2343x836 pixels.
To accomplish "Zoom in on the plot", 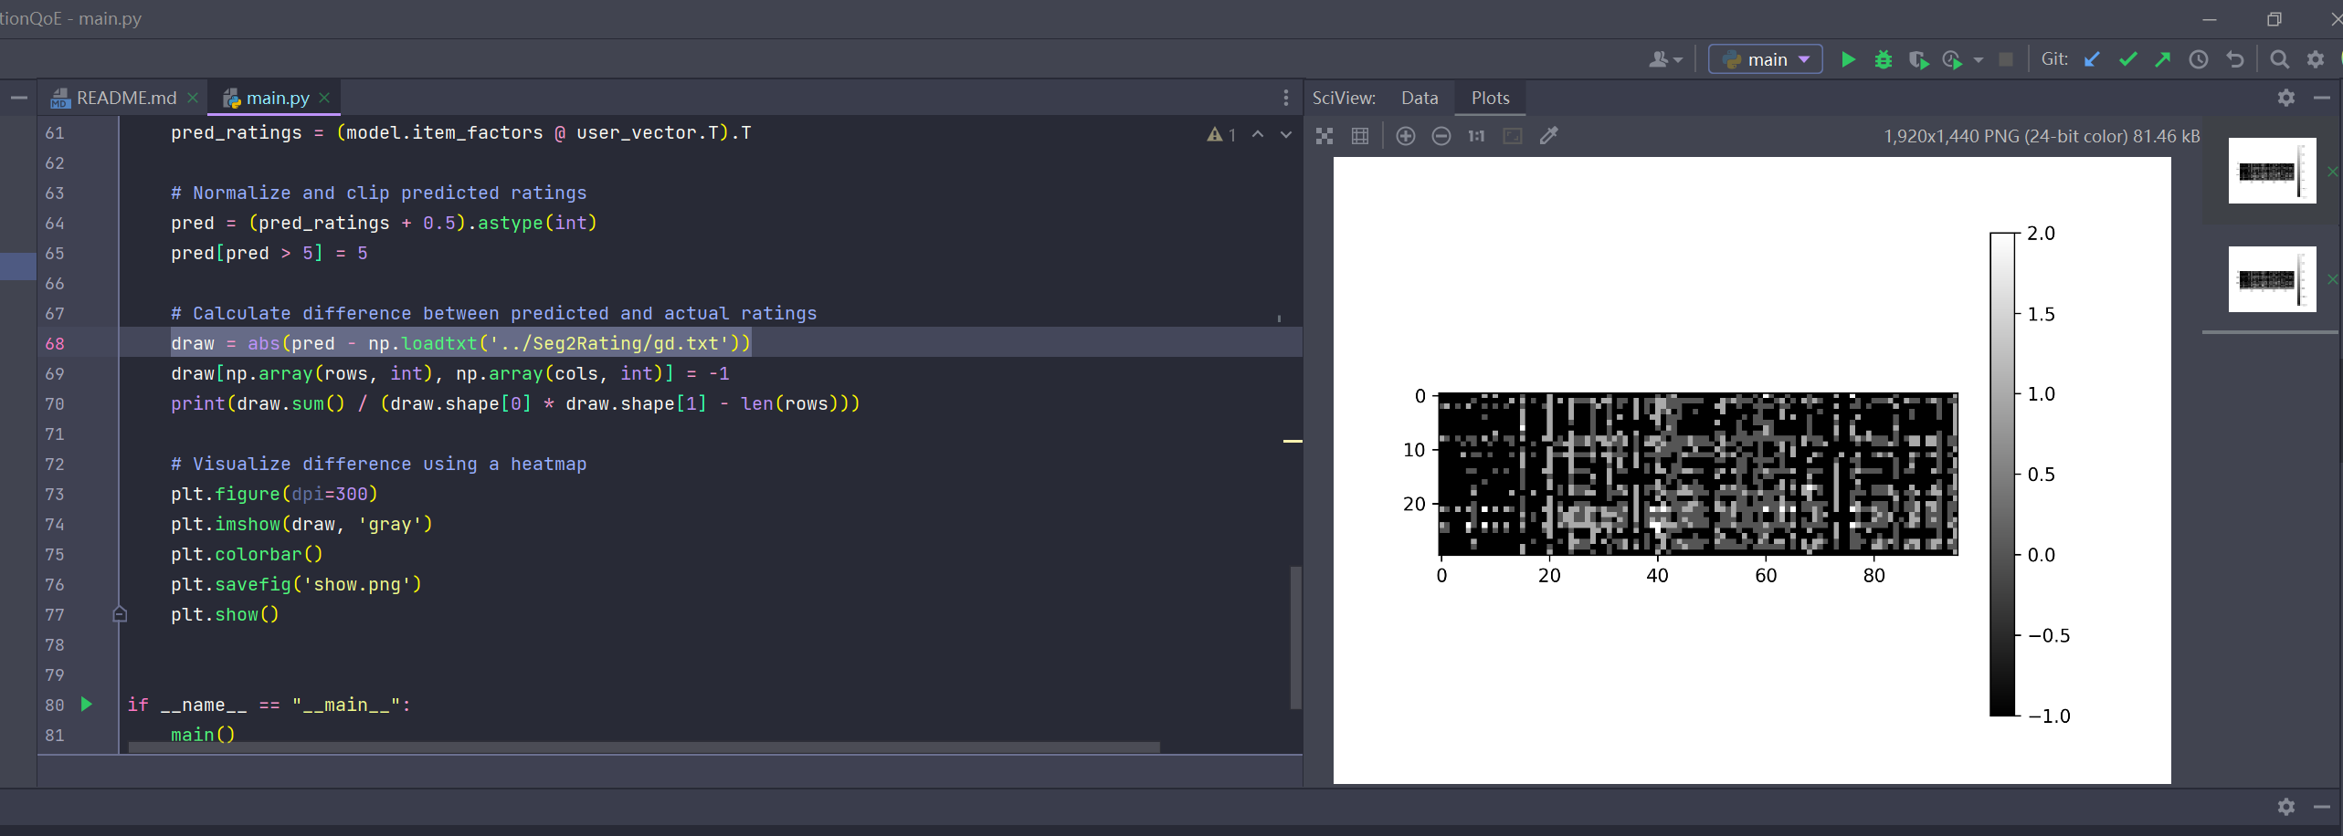I will [x=1406, y=136].
